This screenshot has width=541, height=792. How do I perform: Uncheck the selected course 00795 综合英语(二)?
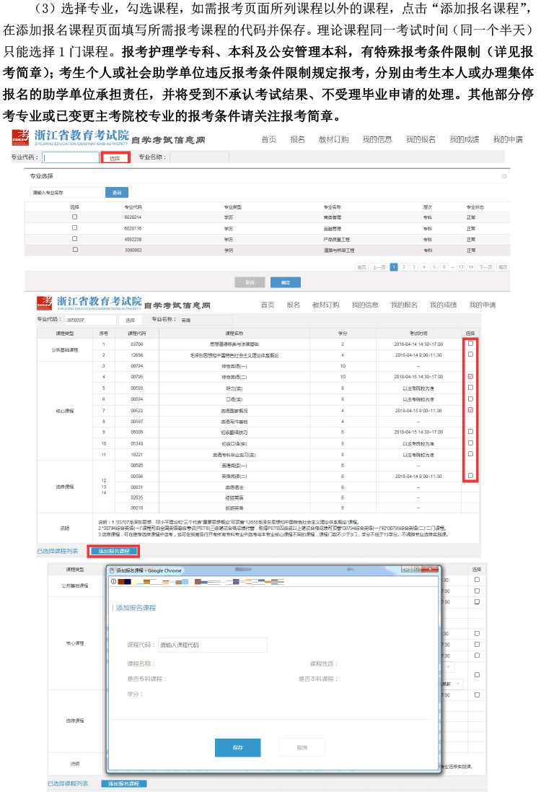coord(470,376)
